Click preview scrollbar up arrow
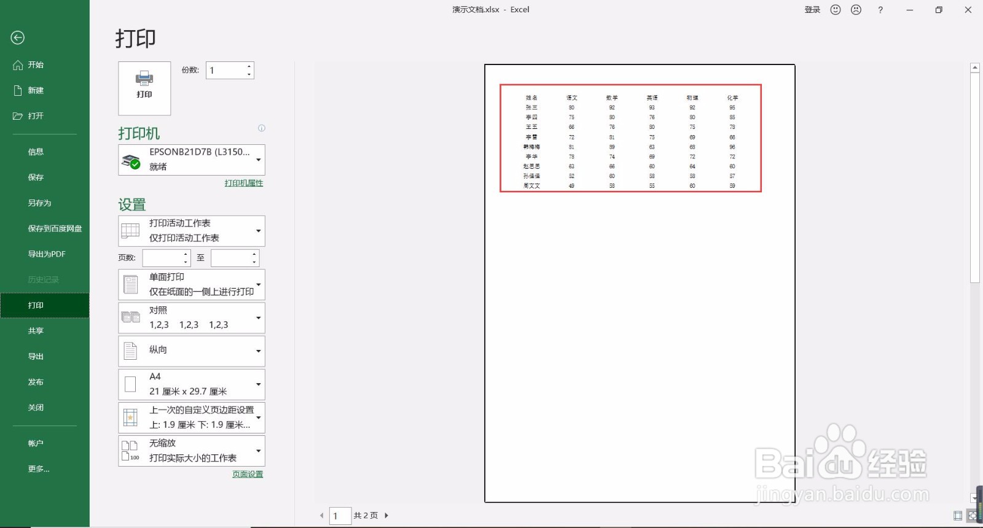The image size is (983, 528). click(x=974, y=68)
